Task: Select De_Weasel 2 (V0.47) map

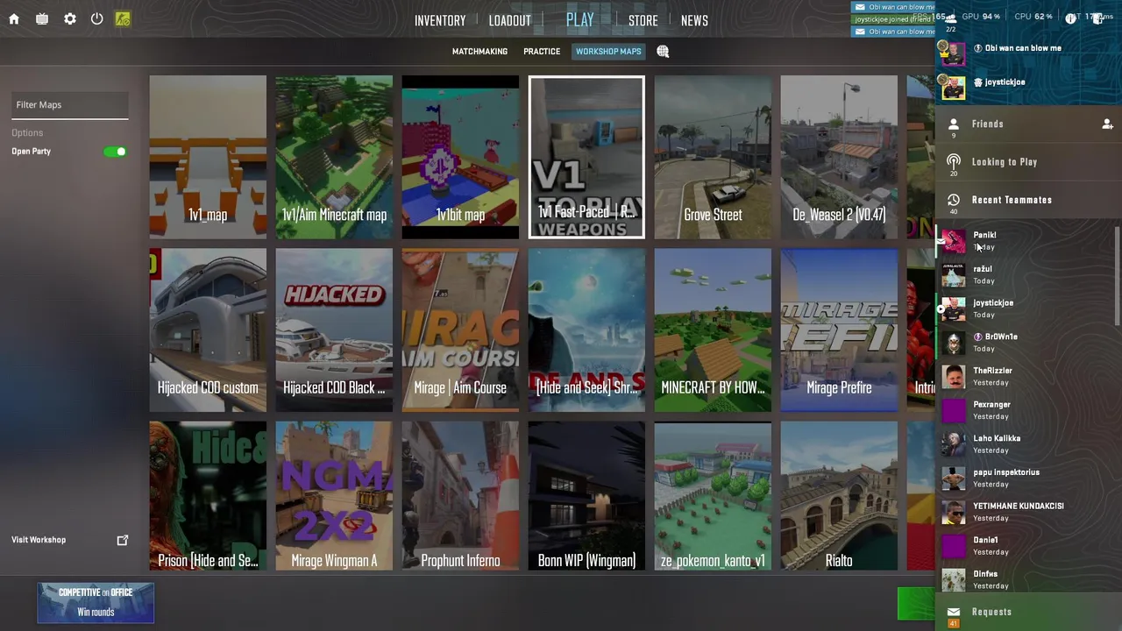Action: [x=839, y=157]
